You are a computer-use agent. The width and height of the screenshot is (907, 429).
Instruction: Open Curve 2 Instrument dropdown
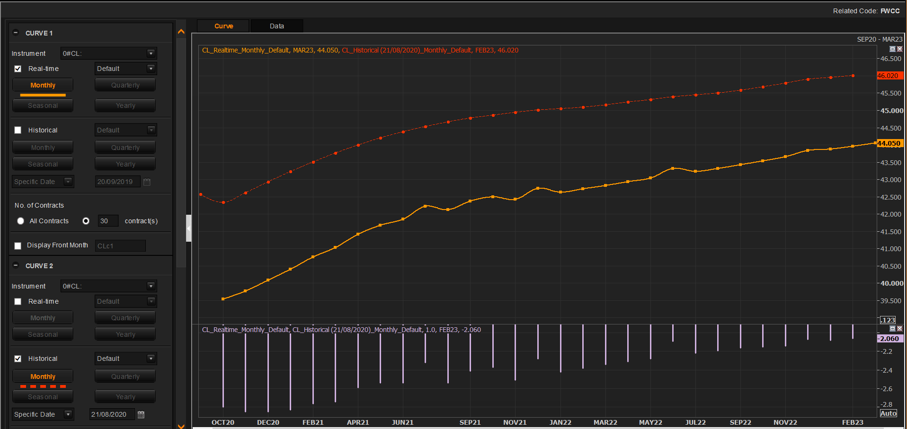pos(151,286)
